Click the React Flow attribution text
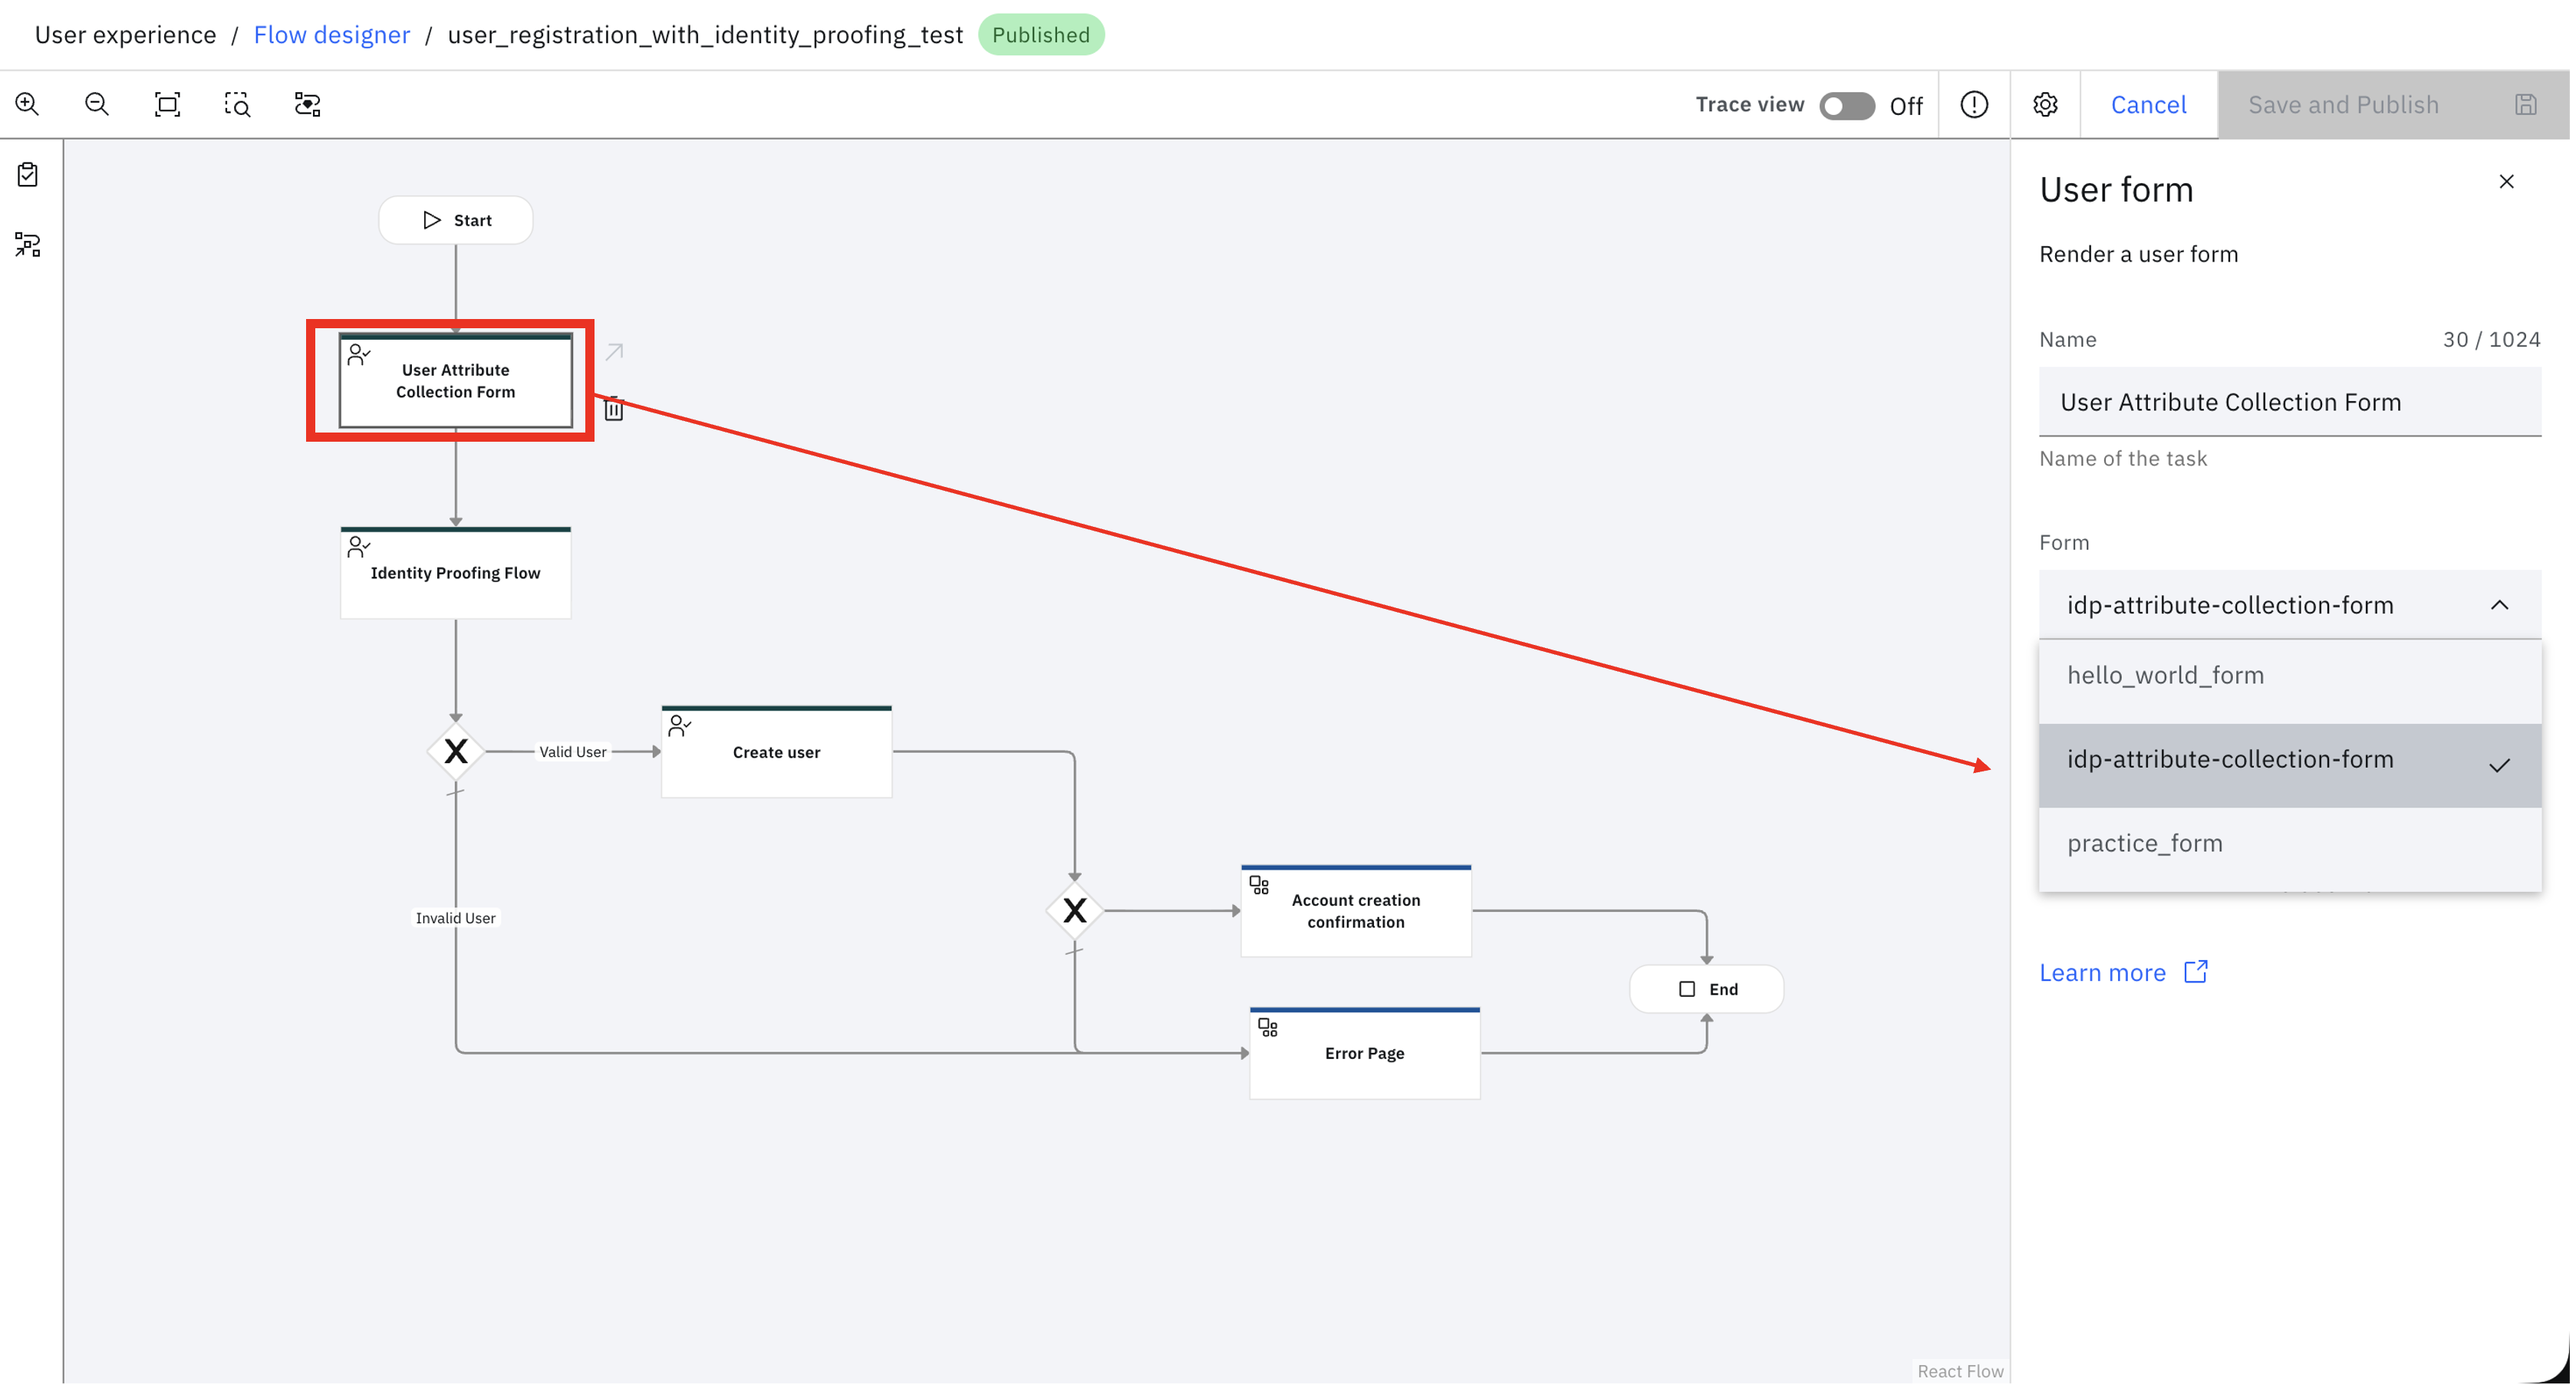Image resolution: width=2576 pixels, height=1385 pixels. [1960, 1371]
